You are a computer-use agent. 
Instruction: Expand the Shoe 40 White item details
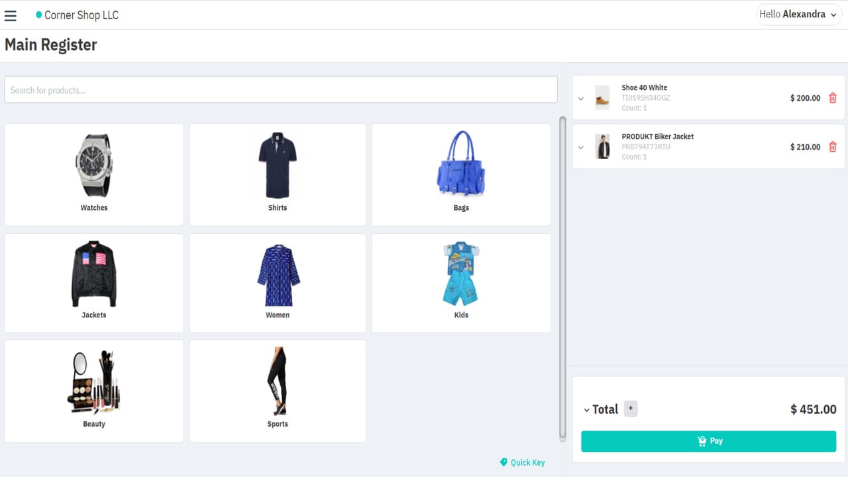click(x=581, y=99)
